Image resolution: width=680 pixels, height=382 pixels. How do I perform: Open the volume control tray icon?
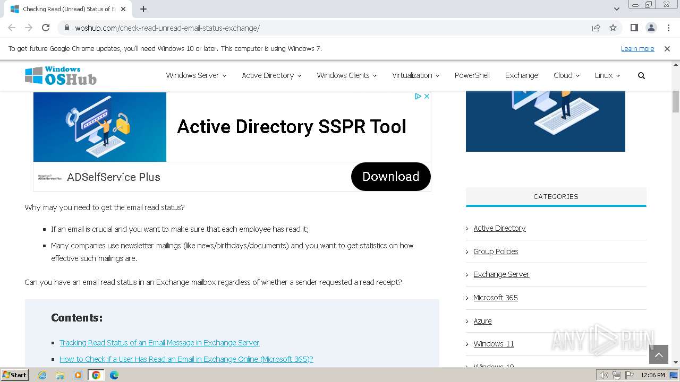pyautogui.click(x=604, y=375)
